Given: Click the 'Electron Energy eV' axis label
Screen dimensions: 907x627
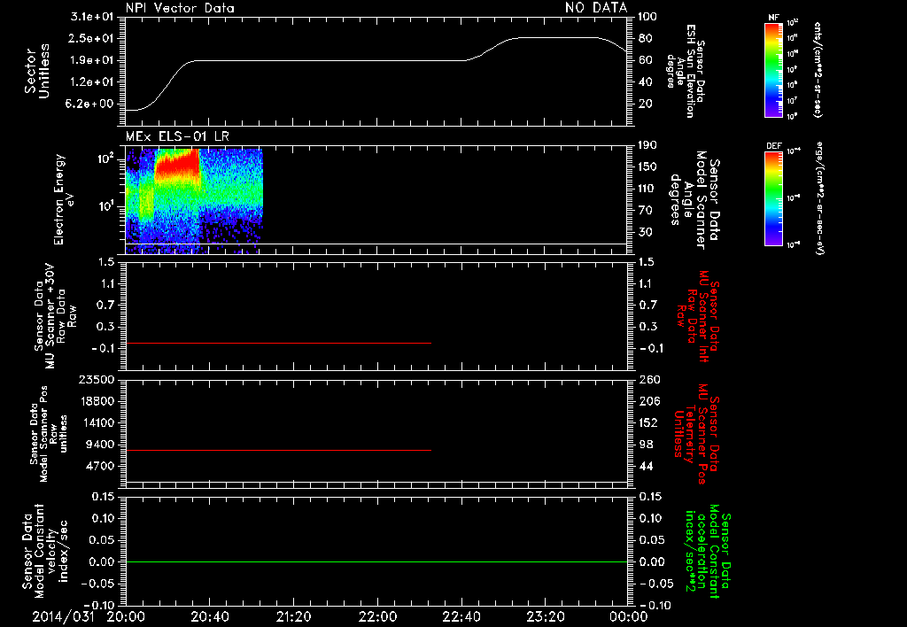Looking at the screenshot, I should click(64, 199).
